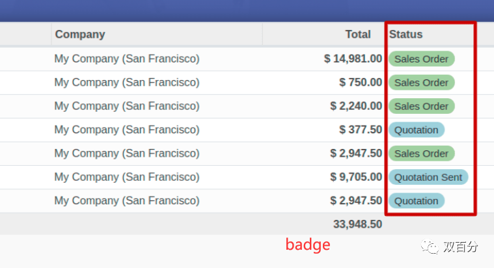Click the company name in $9,705.00 row
Viewport: 494px width, 268px height.
click(127, 177)
